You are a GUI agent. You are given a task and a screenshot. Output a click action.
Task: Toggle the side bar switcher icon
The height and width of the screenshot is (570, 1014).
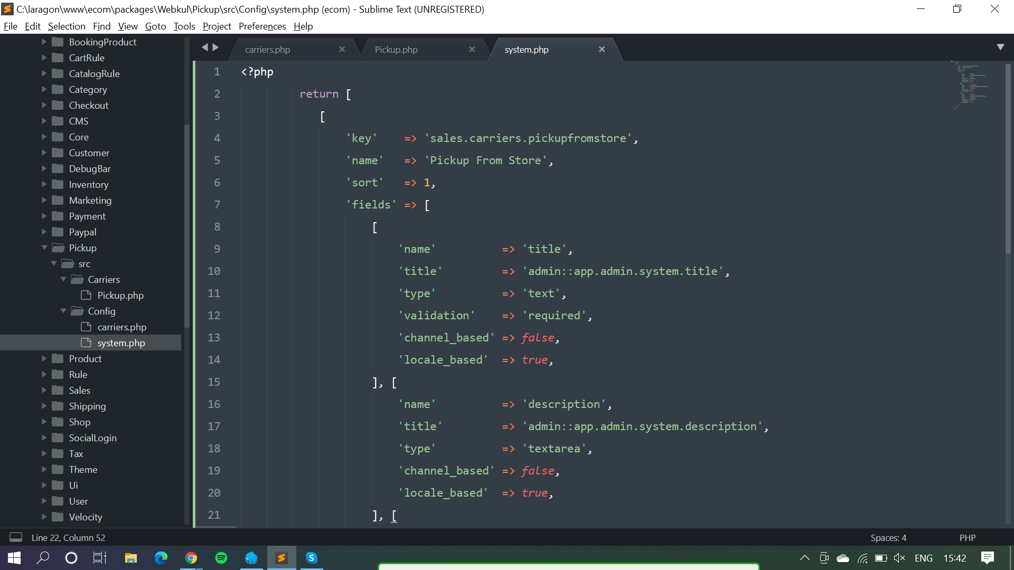point(16,537)
